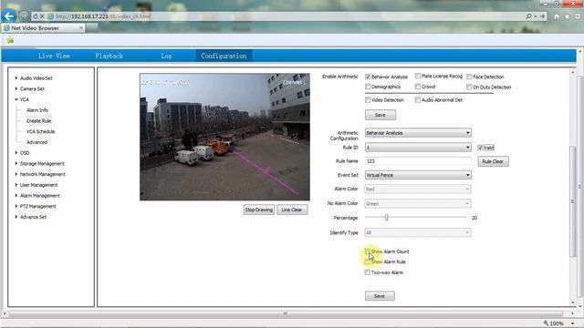Open browser Tools gear icon
This screenshot has height=328, width=584.
point(578,16)
